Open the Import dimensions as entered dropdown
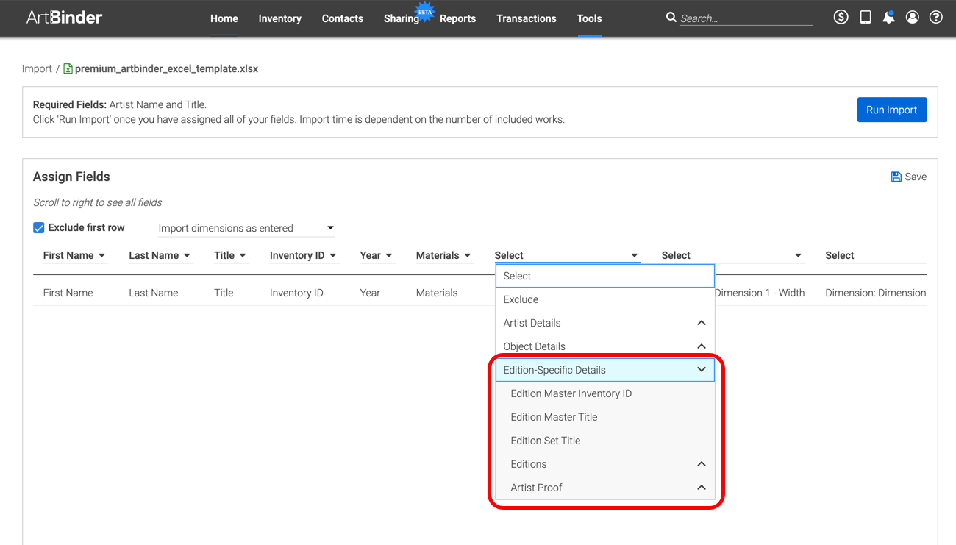Image resolution: width=956 pixels, height=545 pixels. pos(246,228)
